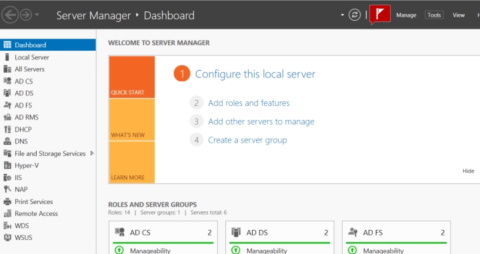Click Add roles and features link

click(x=249, y=103)
